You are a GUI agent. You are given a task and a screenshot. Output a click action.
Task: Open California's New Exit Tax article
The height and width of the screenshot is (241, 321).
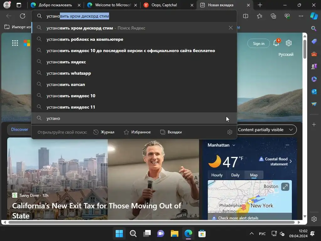[x=97, y=211]
